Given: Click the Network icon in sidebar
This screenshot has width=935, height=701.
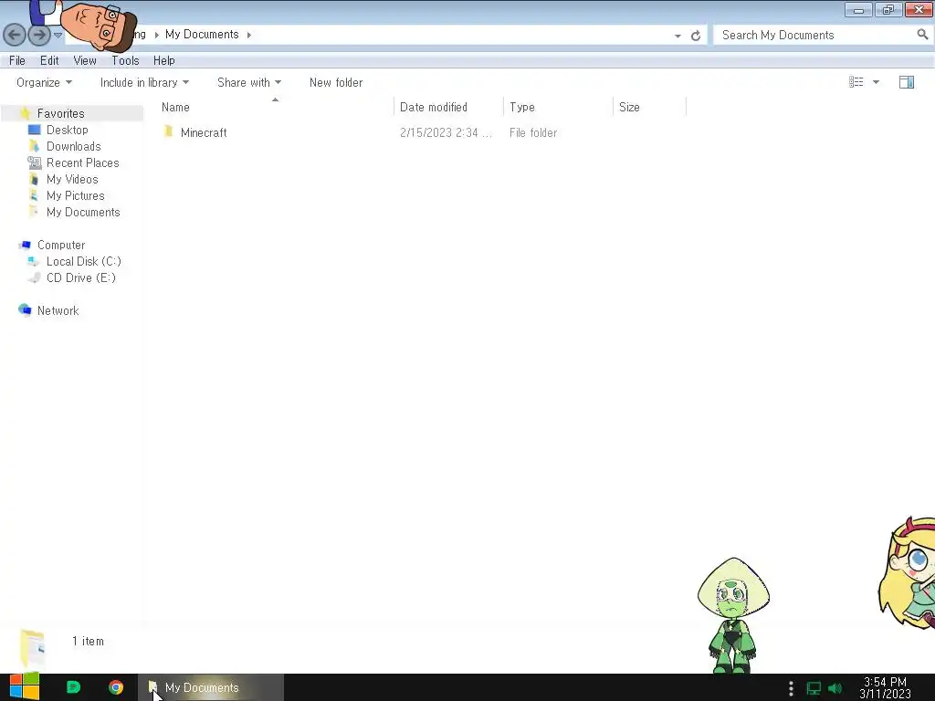Looking at the screenshot, I should pos(25,310).
